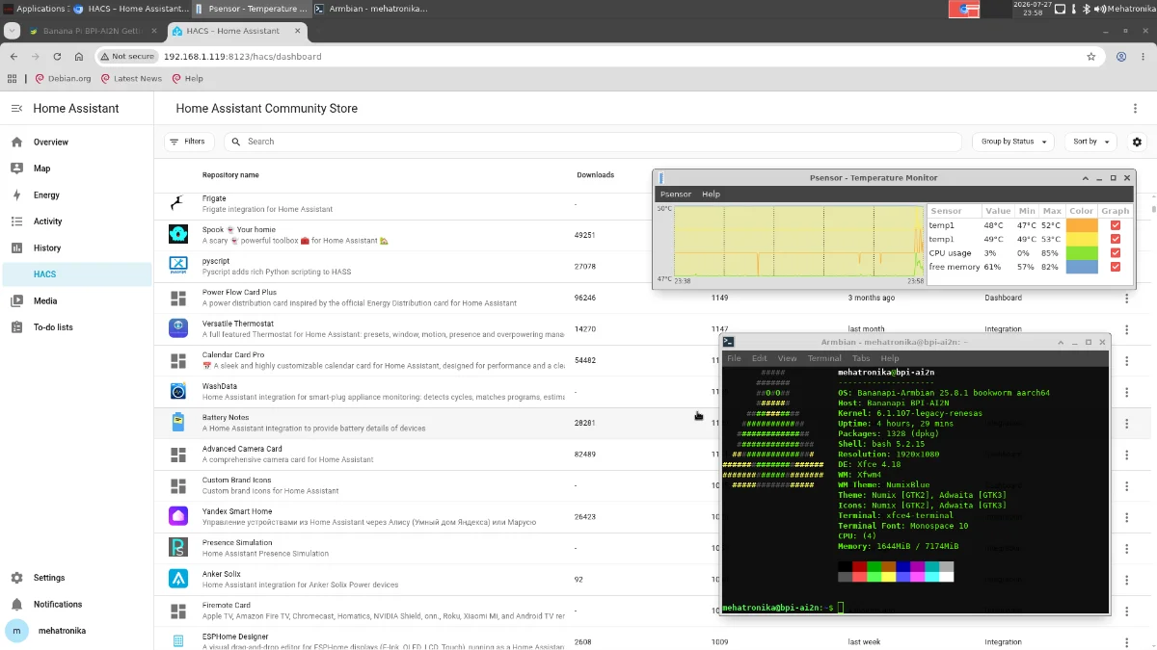The width and height of the screenshot is (1157, 650).
Task: Bookmark this page with the star icon
Action: point(1091,57)
